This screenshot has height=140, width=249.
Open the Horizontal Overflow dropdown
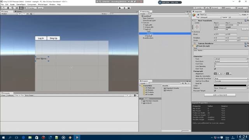coord(231,79)
